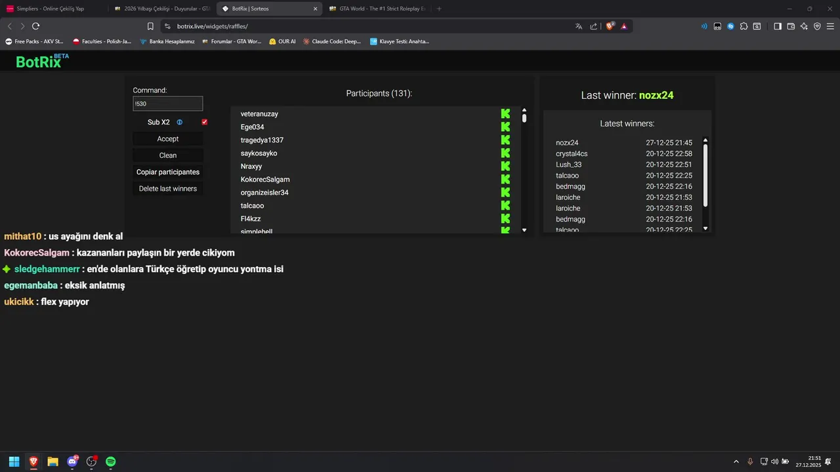The height and width of the screenshot is (472, 840).
Task: Open the Forumlar GTA World bookmark
Action: (x=232, y=41)
